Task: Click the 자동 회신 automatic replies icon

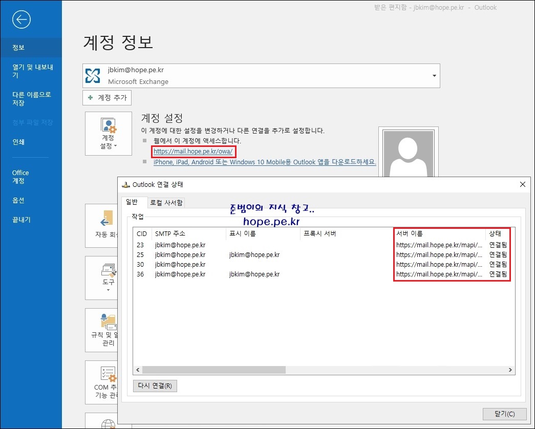Action: [x=106, y=219]
